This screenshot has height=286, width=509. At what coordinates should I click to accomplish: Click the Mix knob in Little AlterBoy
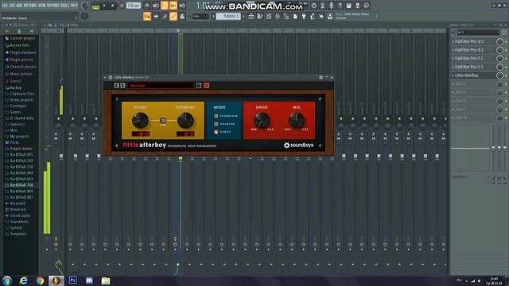pyautogui.click(x=297, y=120)
